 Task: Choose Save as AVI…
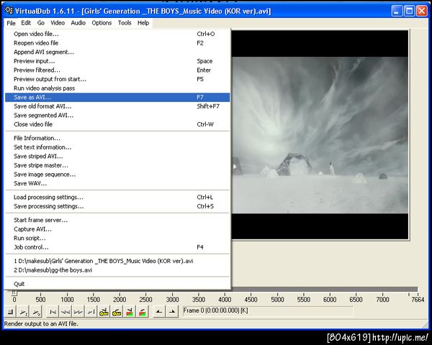117,98
